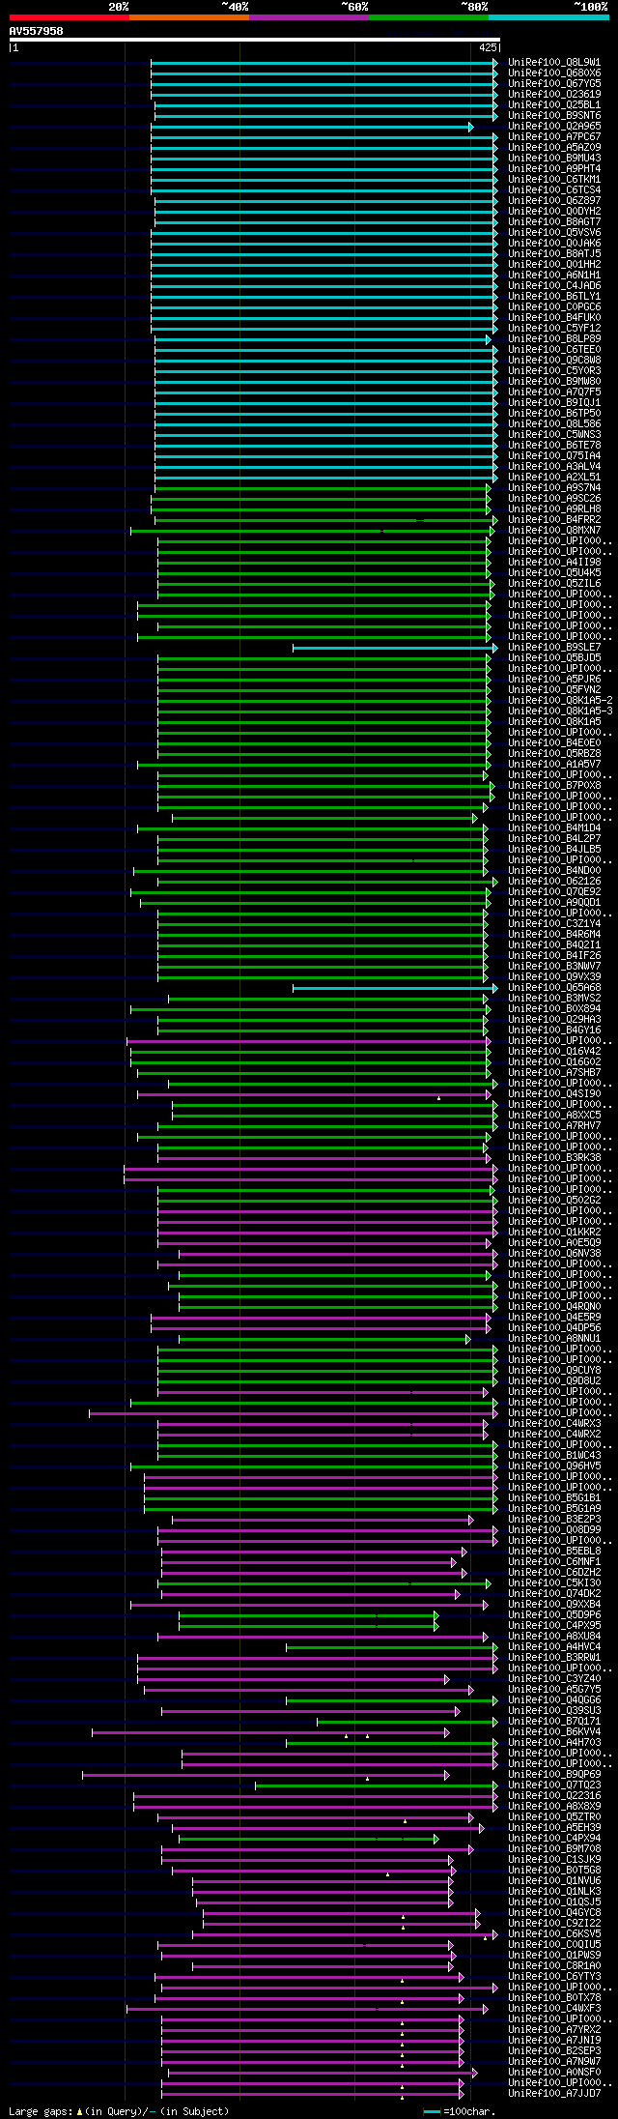This screenshot has height=2119, width=618.
Task: Click the UniRef100_C4WRX3 label
Action: [x=554, y=1424]
